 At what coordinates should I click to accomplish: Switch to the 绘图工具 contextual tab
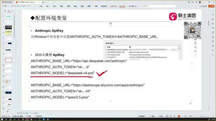(113, 6)
